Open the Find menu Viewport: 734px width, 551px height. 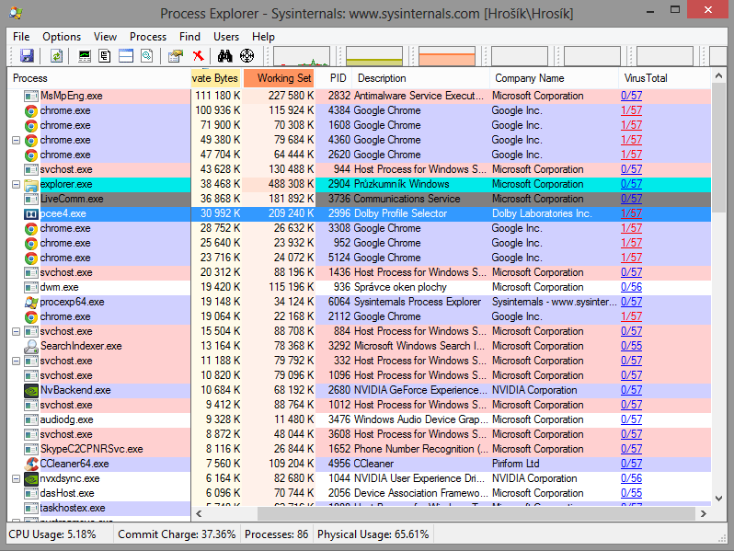[x=189, y=37]
